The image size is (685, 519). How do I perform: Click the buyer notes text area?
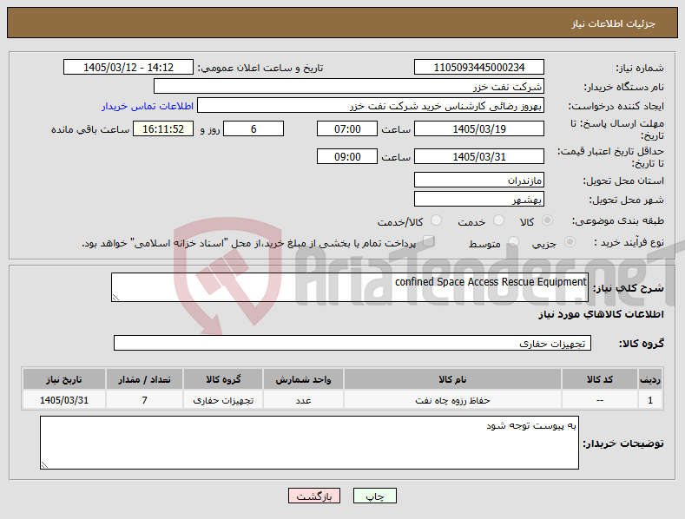309,443
